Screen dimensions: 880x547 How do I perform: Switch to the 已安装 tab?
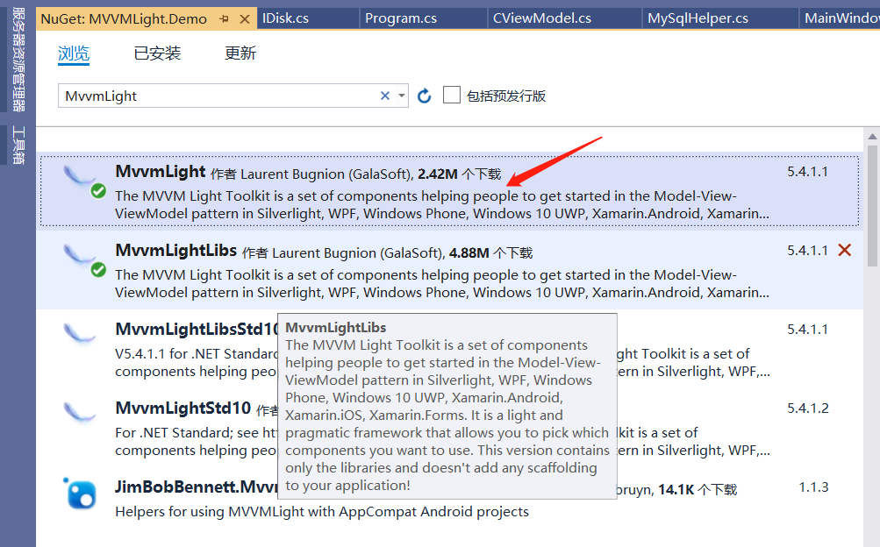pyautogui.click(x=156, y=53)
